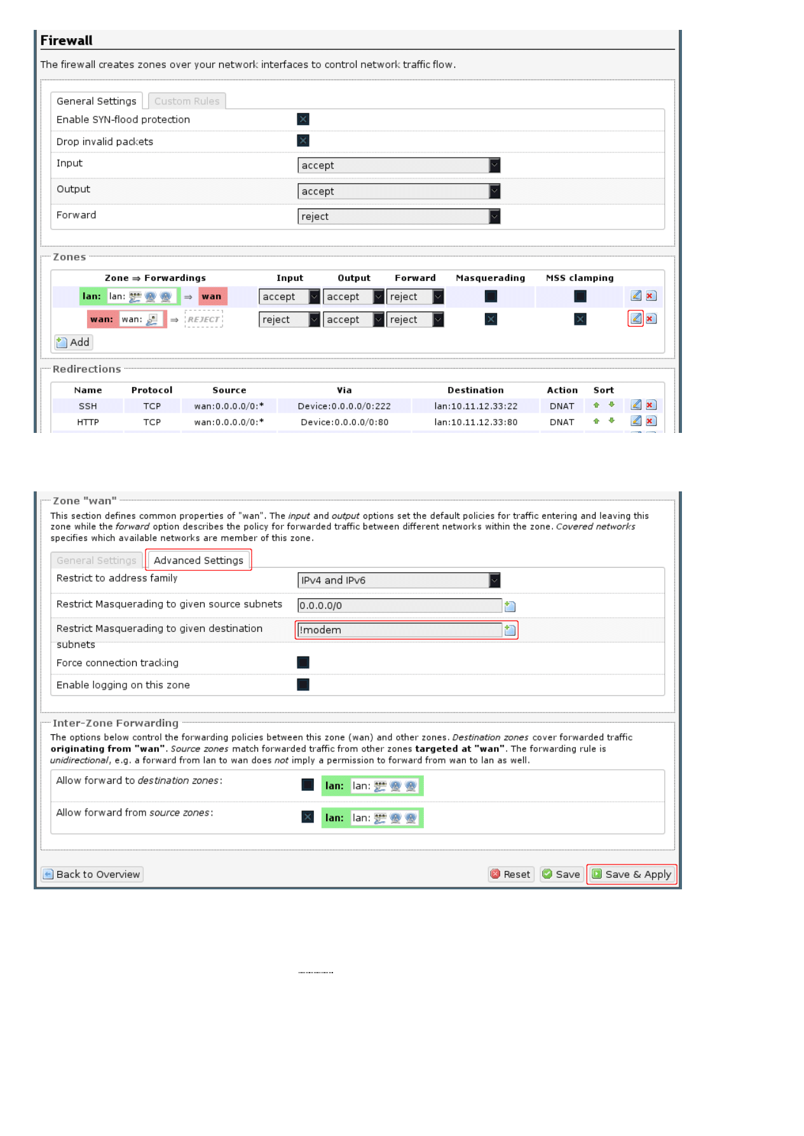
Task: Move SSH redirection rule down
Action: (611, 405)
